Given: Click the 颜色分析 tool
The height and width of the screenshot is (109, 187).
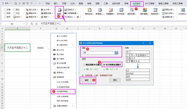Looking at the screenshot, I should (x=168, y=10).
